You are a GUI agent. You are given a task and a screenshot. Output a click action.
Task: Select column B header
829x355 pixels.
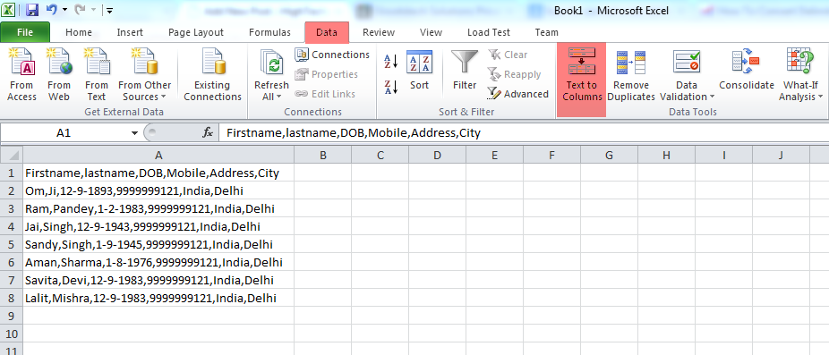pyautogui.click(x=323, y=156)
